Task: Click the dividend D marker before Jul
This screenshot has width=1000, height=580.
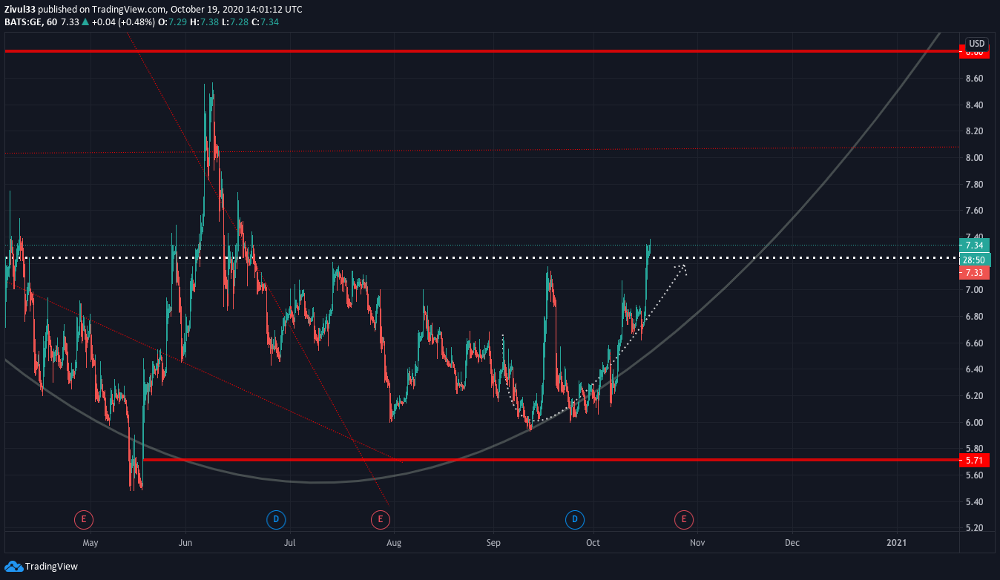Action: (x=276, y=520)
